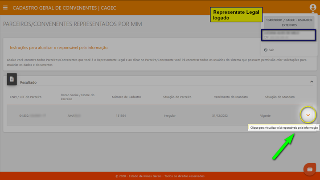Click the mandate date 31/12/2022
Screen dimensions: 320x180
click(x=220, y=115)
